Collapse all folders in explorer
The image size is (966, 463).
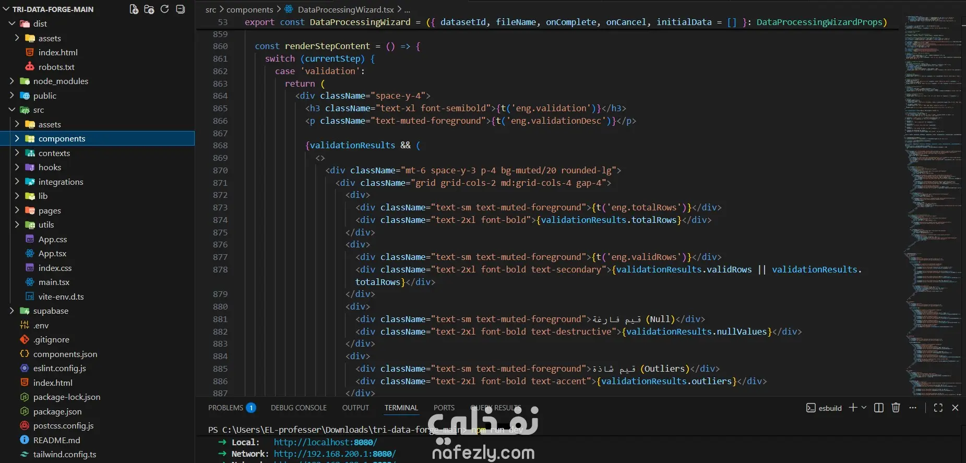click(180, 9)
